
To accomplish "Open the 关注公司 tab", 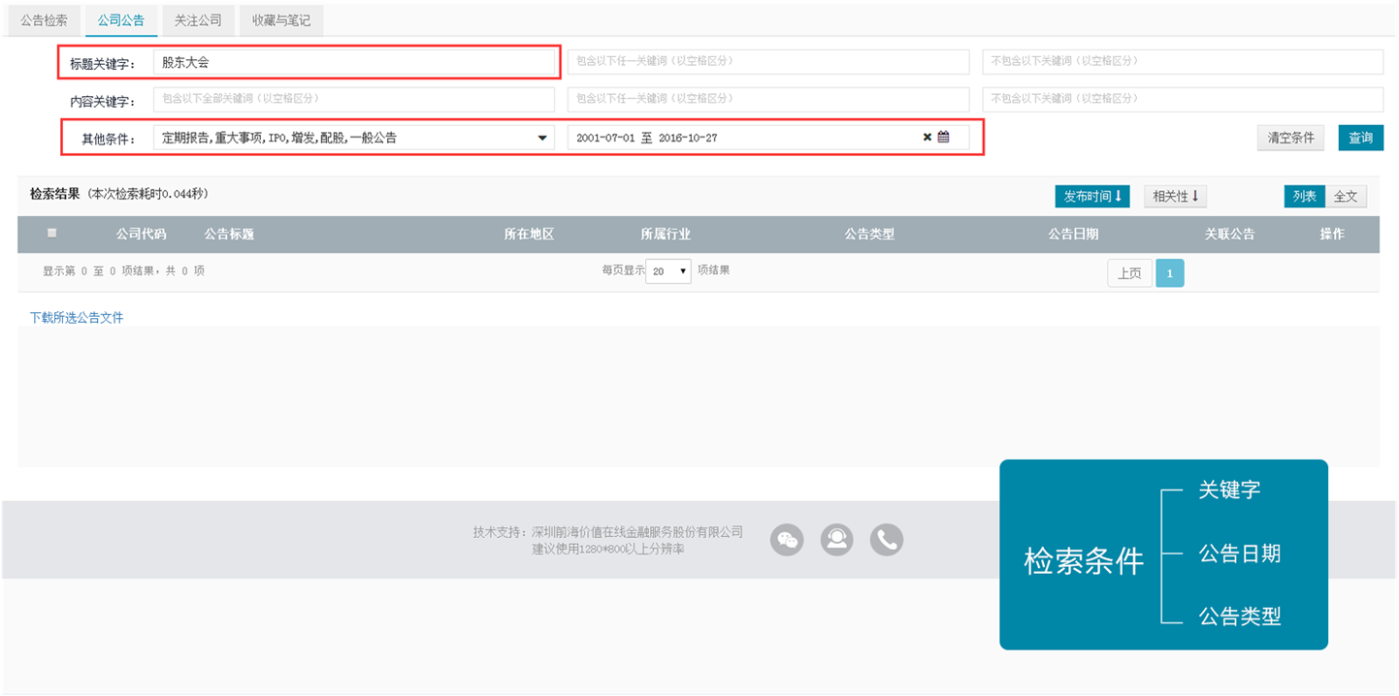I will (x=198, y=19).
